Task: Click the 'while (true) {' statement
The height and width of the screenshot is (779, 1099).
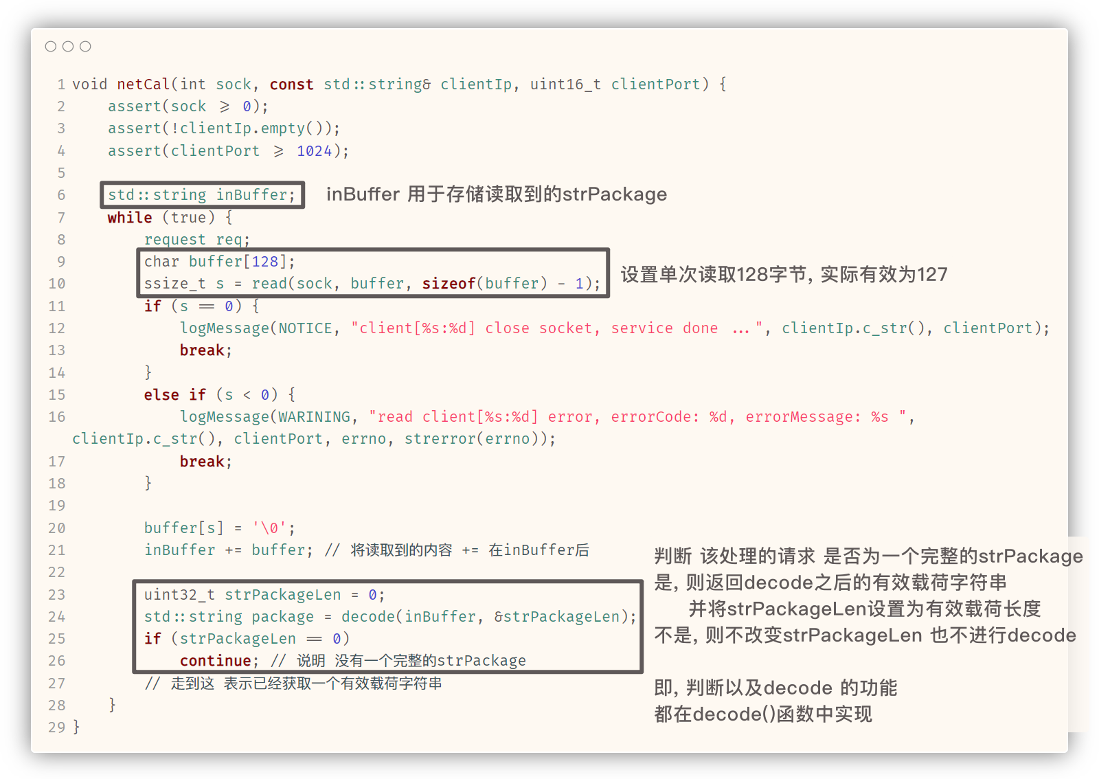Action: point(170,217)
